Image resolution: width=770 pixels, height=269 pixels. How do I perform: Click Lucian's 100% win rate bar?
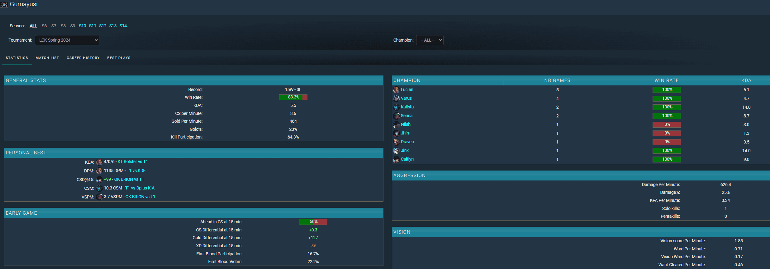click(667, 90)
